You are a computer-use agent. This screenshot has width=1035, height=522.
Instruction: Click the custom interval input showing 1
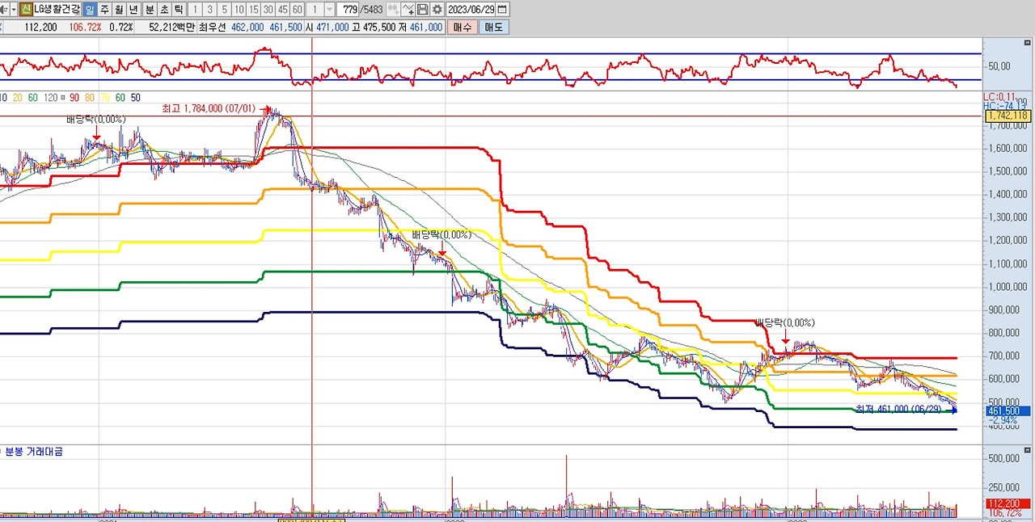tap(315, 9)
